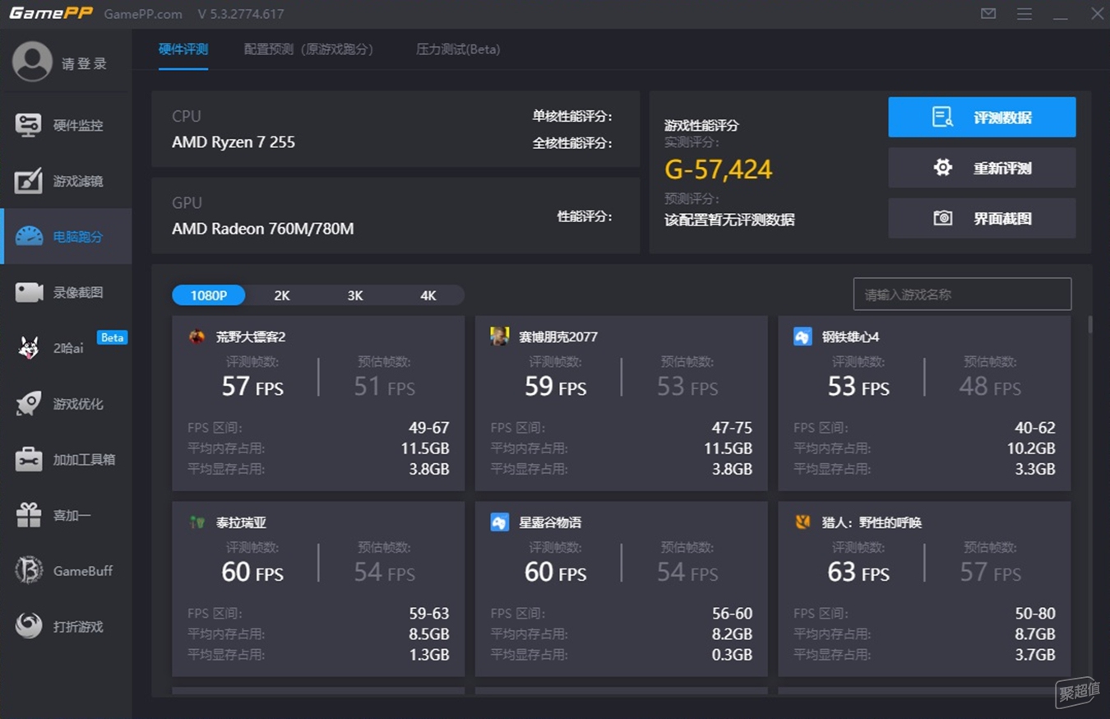Click the AMD Radeon 760M/780M GPU name

tap(263, 229)
